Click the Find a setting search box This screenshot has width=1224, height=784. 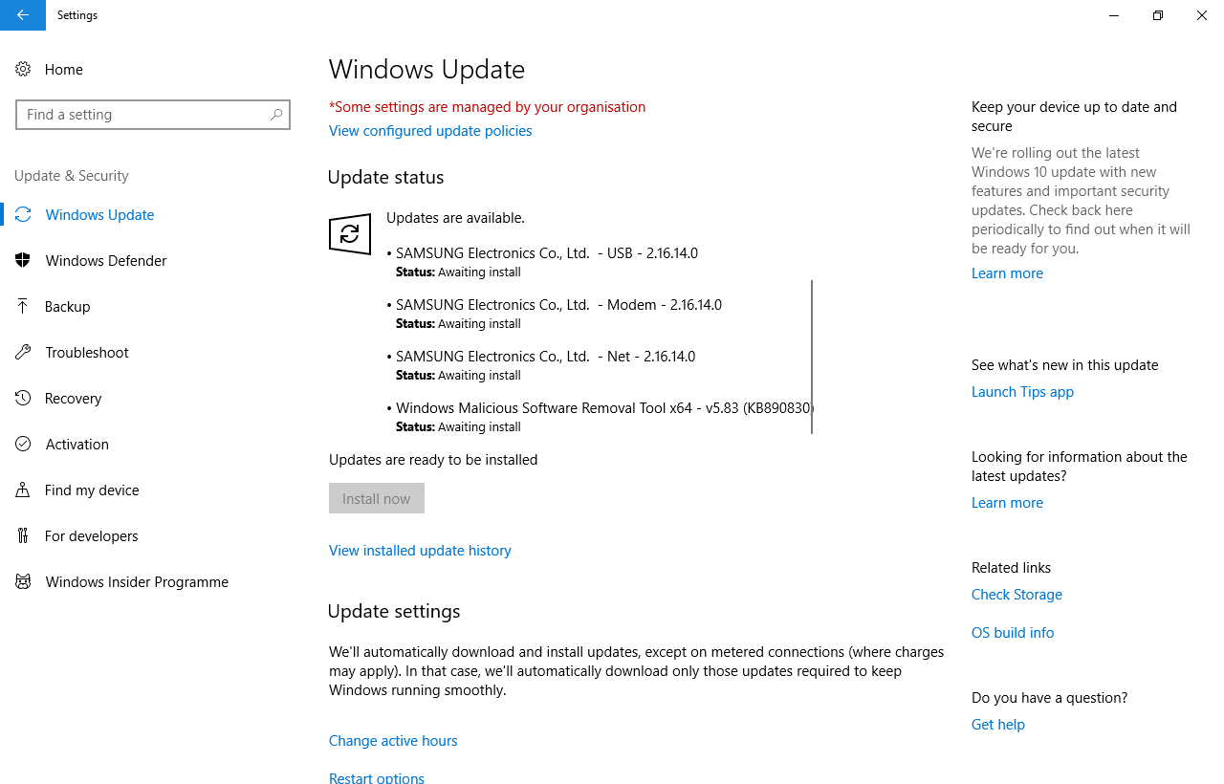(x=153, y=115)
